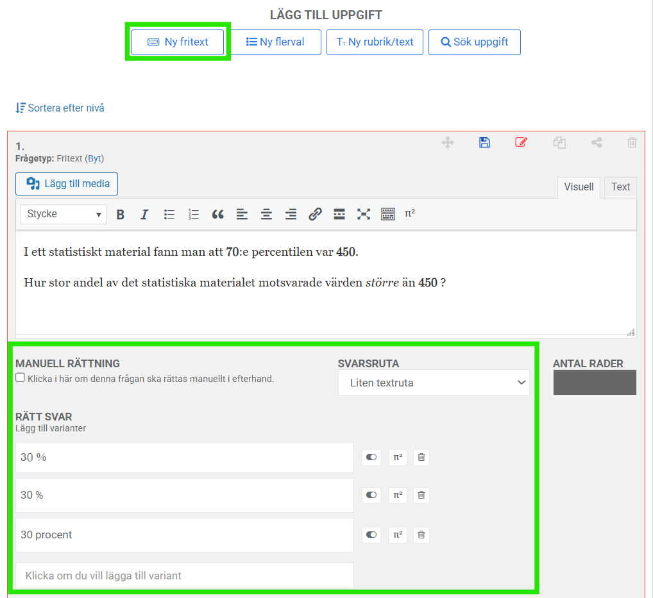
Task: Click 'Byt' to change question type
Action: (94, 158)
